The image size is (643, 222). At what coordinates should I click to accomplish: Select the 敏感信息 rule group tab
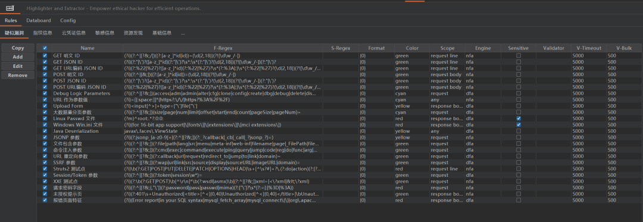click(x=105, y=33)
